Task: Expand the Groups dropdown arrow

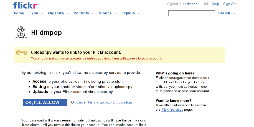Action: pos(115,14)
